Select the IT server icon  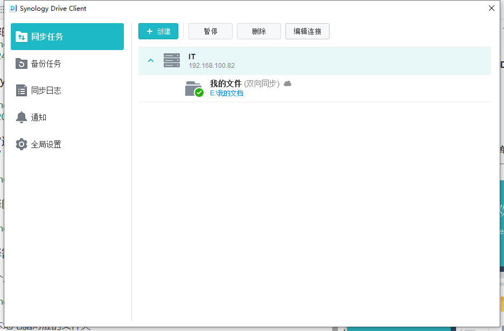pyautogui.click(x=172, y=60)
